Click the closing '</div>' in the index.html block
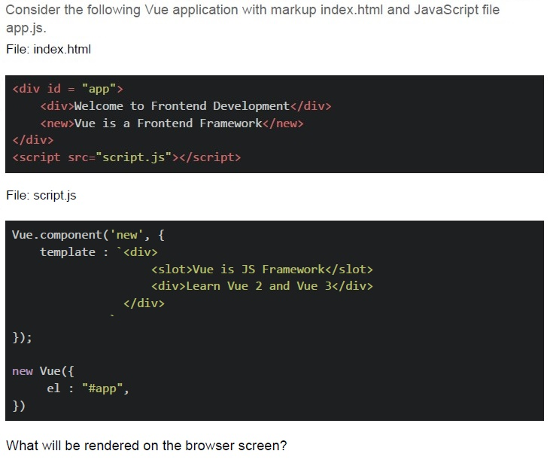 tap(33, 140)
